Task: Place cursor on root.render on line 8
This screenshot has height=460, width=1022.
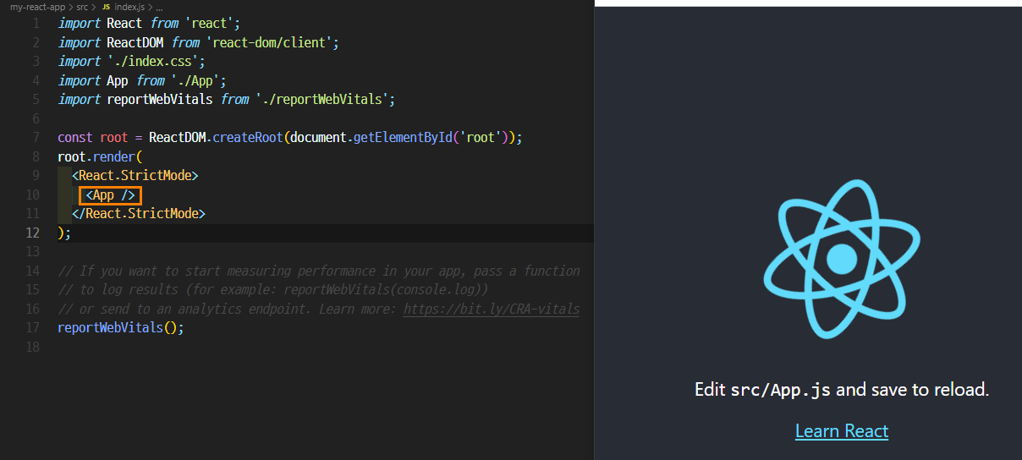Action: coord(96,156)
